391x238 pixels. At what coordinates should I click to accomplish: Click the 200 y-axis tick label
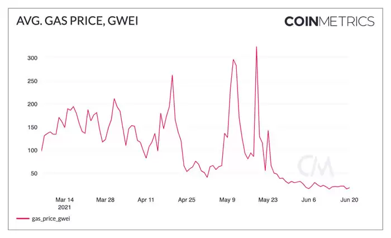(x=31, y=104)
